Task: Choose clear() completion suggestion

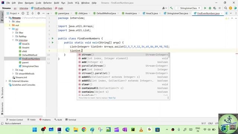Action: [x=123, y=84]
